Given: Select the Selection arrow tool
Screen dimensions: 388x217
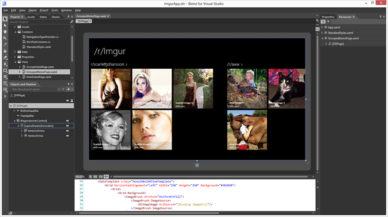Looking at the screenshot, I should pyautogui.click(x=5, y=19).
